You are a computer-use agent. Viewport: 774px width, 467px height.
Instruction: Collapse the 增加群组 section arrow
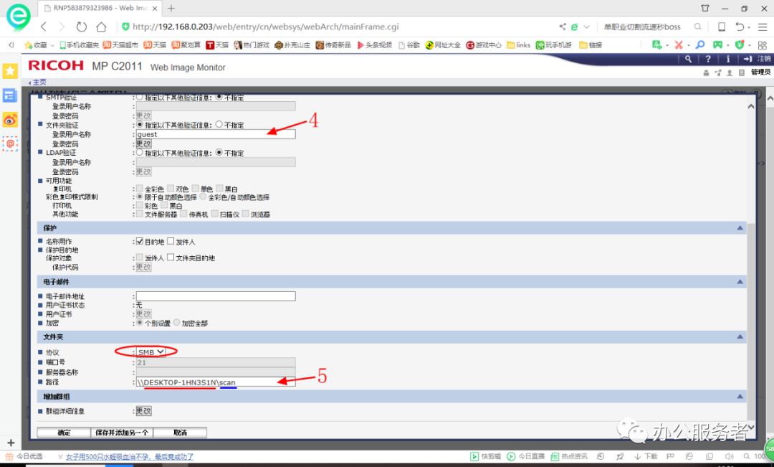pos(740,396)
